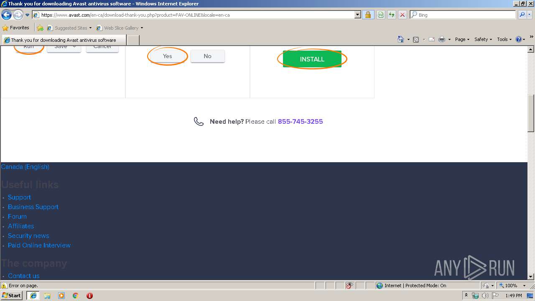Click the network tray icon
This screenshot has width=535, height=301.
tap(475, 296)
